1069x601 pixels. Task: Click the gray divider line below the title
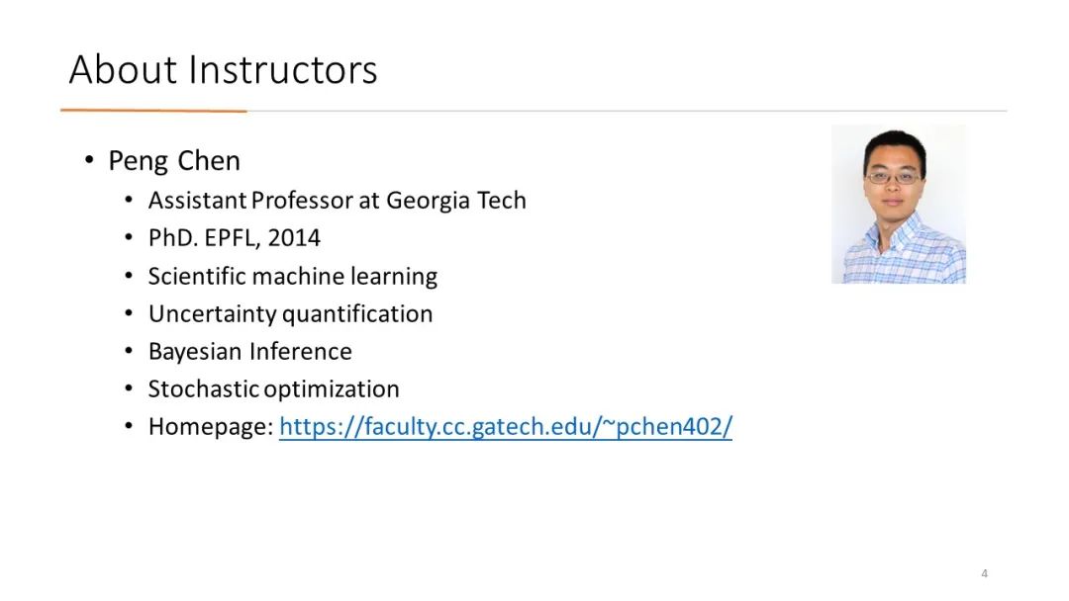(627, 111)
